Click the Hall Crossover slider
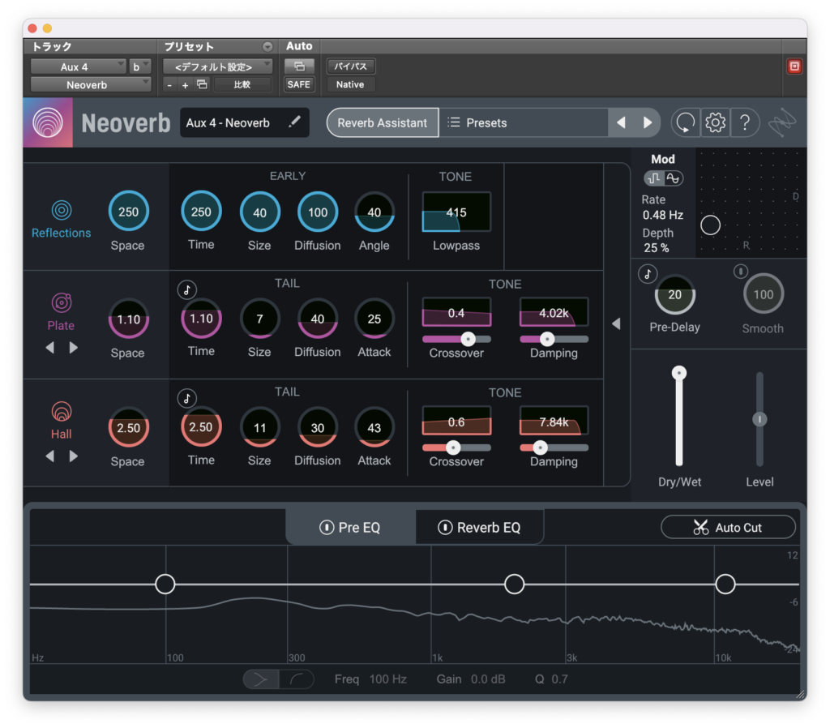The image size is (830, 728). point(456,448)
